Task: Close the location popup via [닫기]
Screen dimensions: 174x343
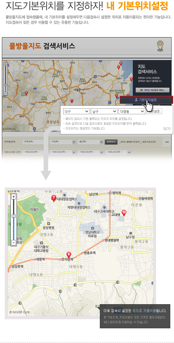Action: tap(167, 129)
